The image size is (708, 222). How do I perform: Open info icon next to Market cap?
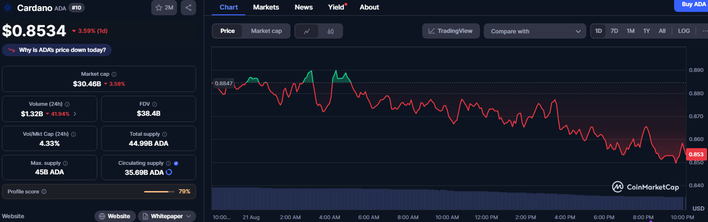click(x=114, y=74)
